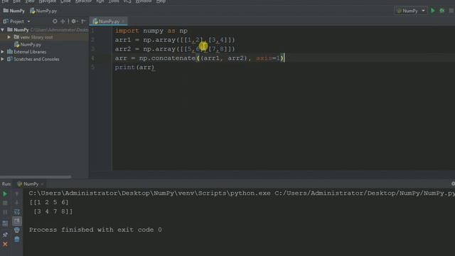Close the NumPy run tab
This screenshot has width=455, height=256.
(43, 184)
